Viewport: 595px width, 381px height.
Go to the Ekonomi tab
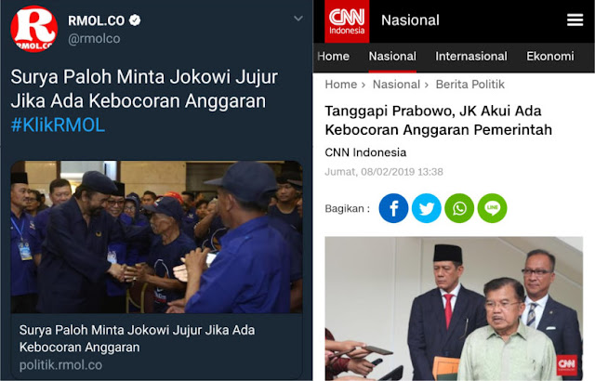coord(549,57)
